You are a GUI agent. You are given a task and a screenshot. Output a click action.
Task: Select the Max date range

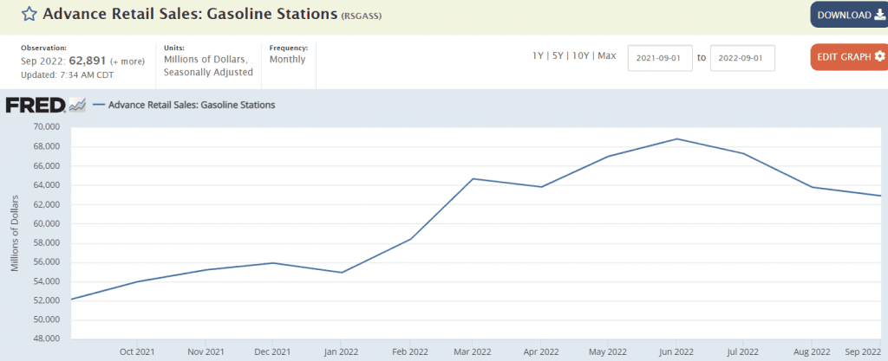(x=606, y=56)
